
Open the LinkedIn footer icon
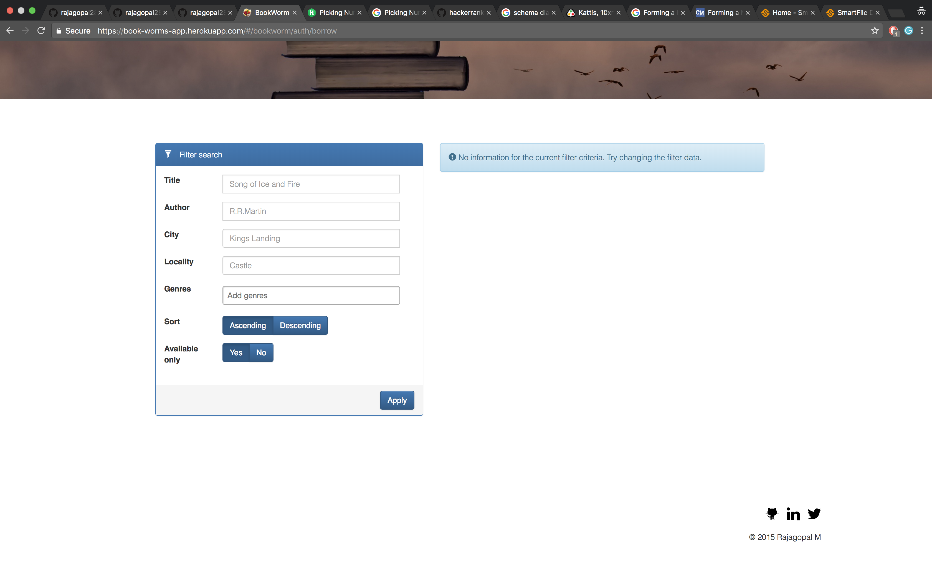tap(793, 514)
